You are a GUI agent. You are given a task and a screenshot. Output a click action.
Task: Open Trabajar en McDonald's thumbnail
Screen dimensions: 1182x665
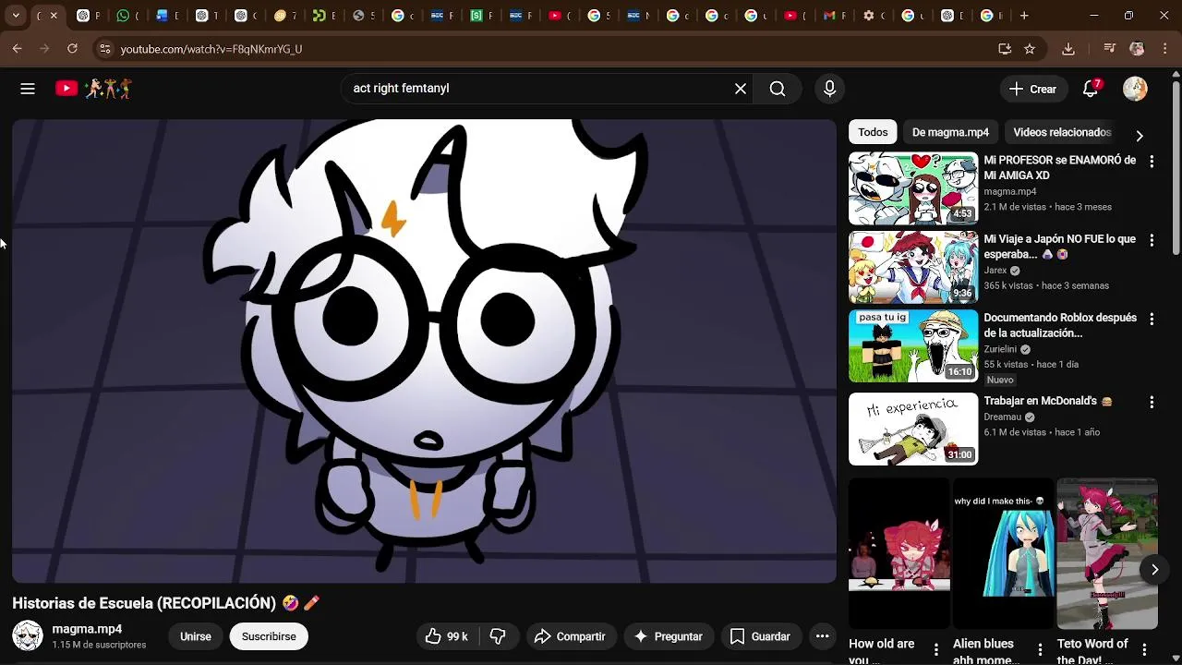[x=913, y=429]
